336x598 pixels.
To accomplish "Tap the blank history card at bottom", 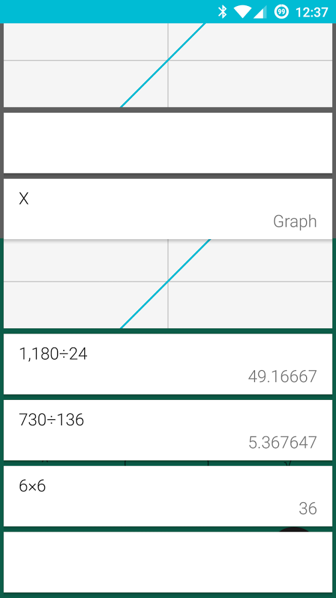I will point(168,562).
